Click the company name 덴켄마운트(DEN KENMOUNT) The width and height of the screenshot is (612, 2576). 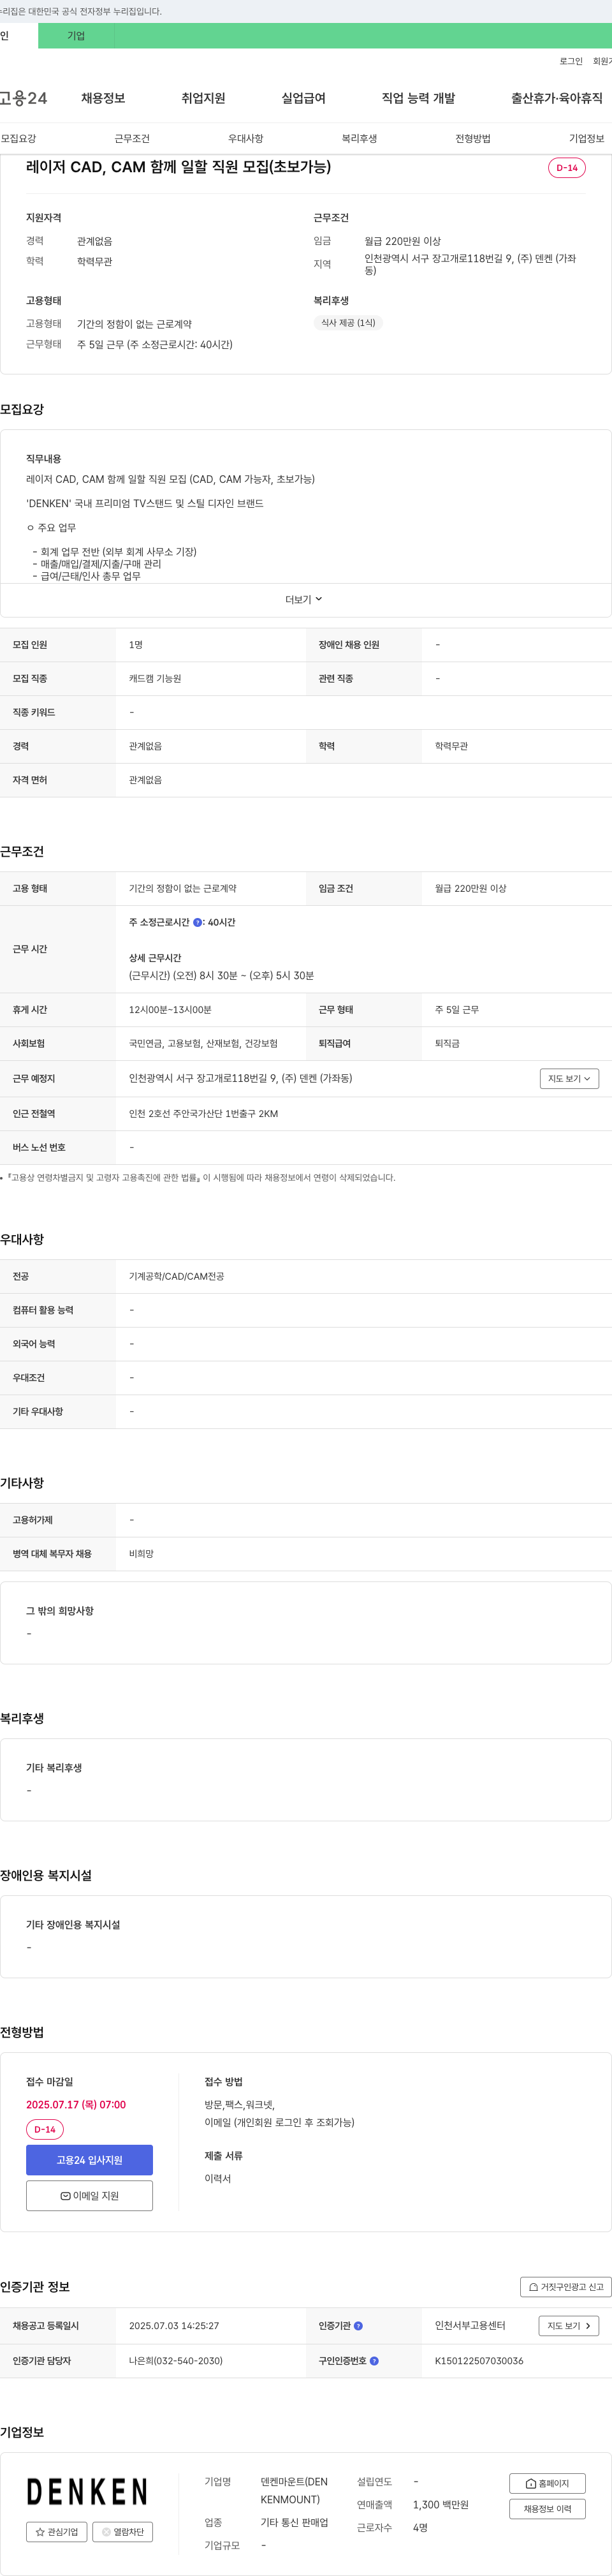click(294, 2491)
